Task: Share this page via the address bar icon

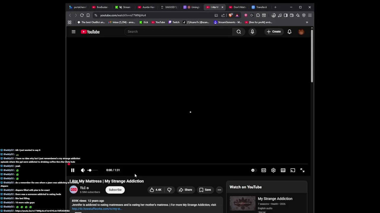Action: point(223,15)
